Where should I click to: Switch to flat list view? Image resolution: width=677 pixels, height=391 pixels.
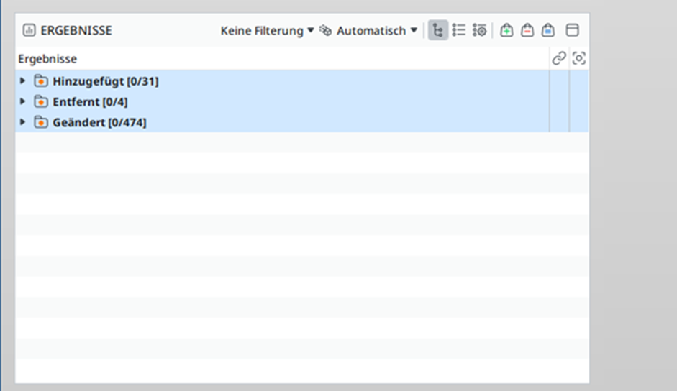[x=458, y=30]
